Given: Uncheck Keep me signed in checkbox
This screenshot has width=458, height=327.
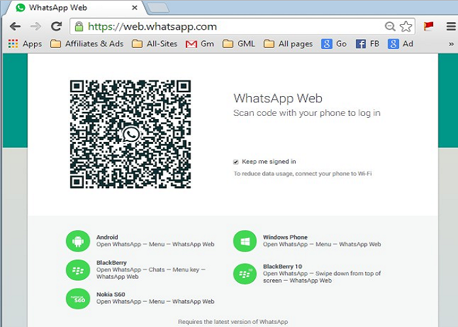Looking at the screenshot, I should tap(236, 162).
